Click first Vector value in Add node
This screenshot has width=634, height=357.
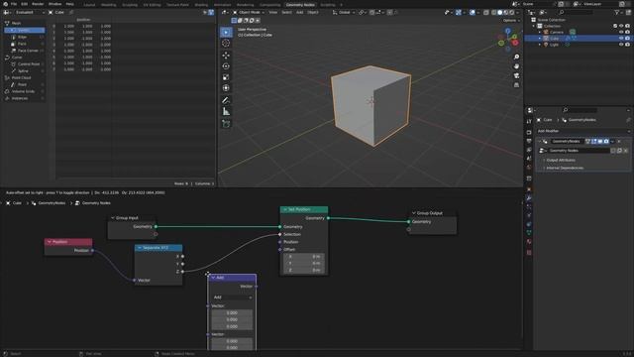(232, 313)
